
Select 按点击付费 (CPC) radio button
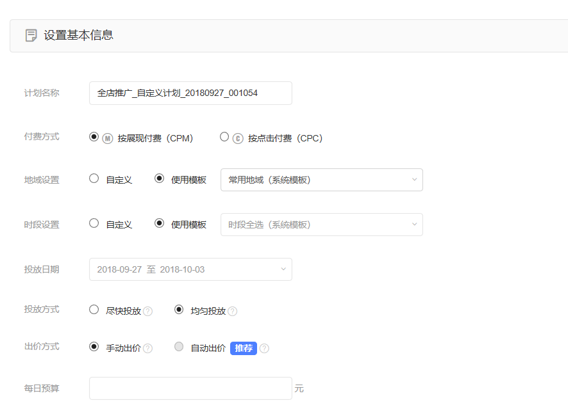coord(224,137)
